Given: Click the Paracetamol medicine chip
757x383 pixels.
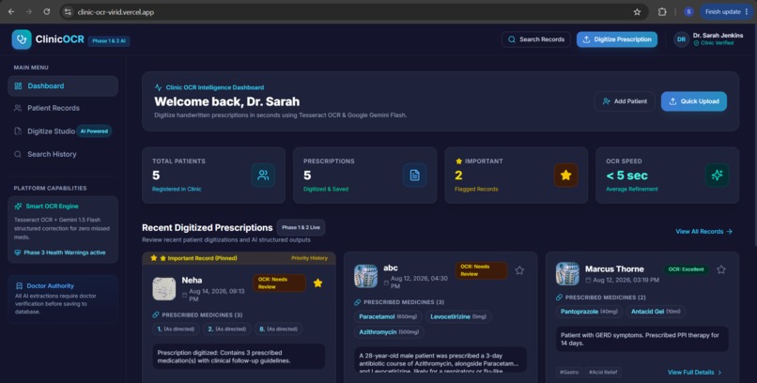Looking at the screenshot, I should pos(388,317).
